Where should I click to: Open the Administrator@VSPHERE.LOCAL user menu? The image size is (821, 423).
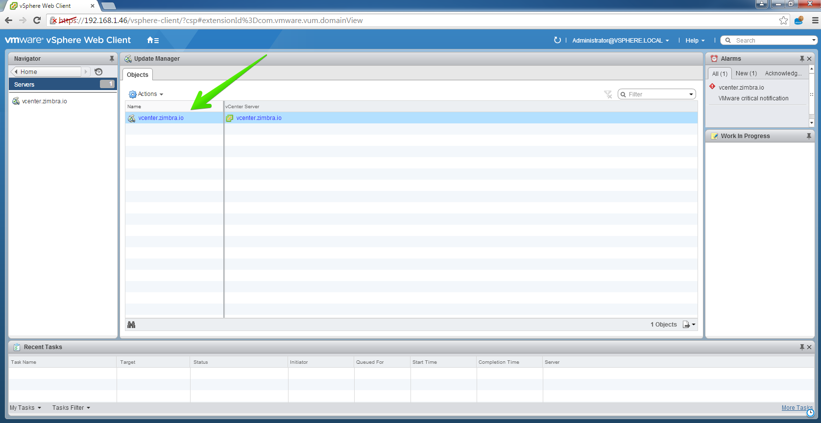(x=620, y=41)
